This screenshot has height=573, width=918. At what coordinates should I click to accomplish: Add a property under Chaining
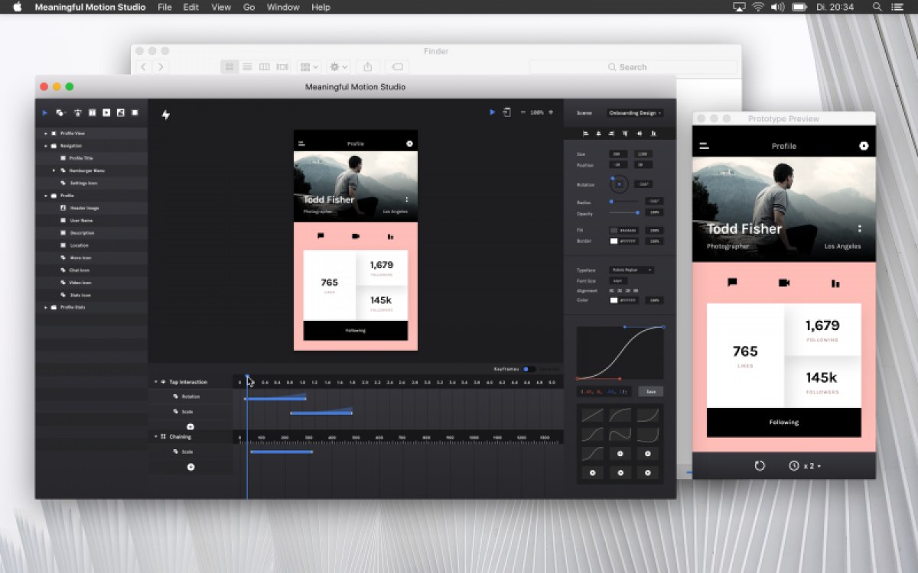point(190,467)
